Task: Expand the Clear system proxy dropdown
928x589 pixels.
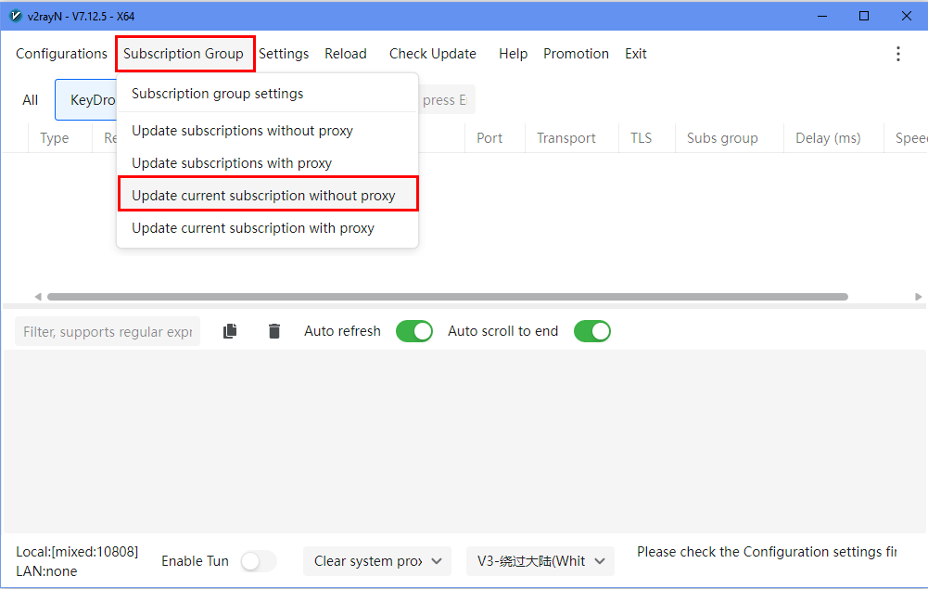Action: 376,561
